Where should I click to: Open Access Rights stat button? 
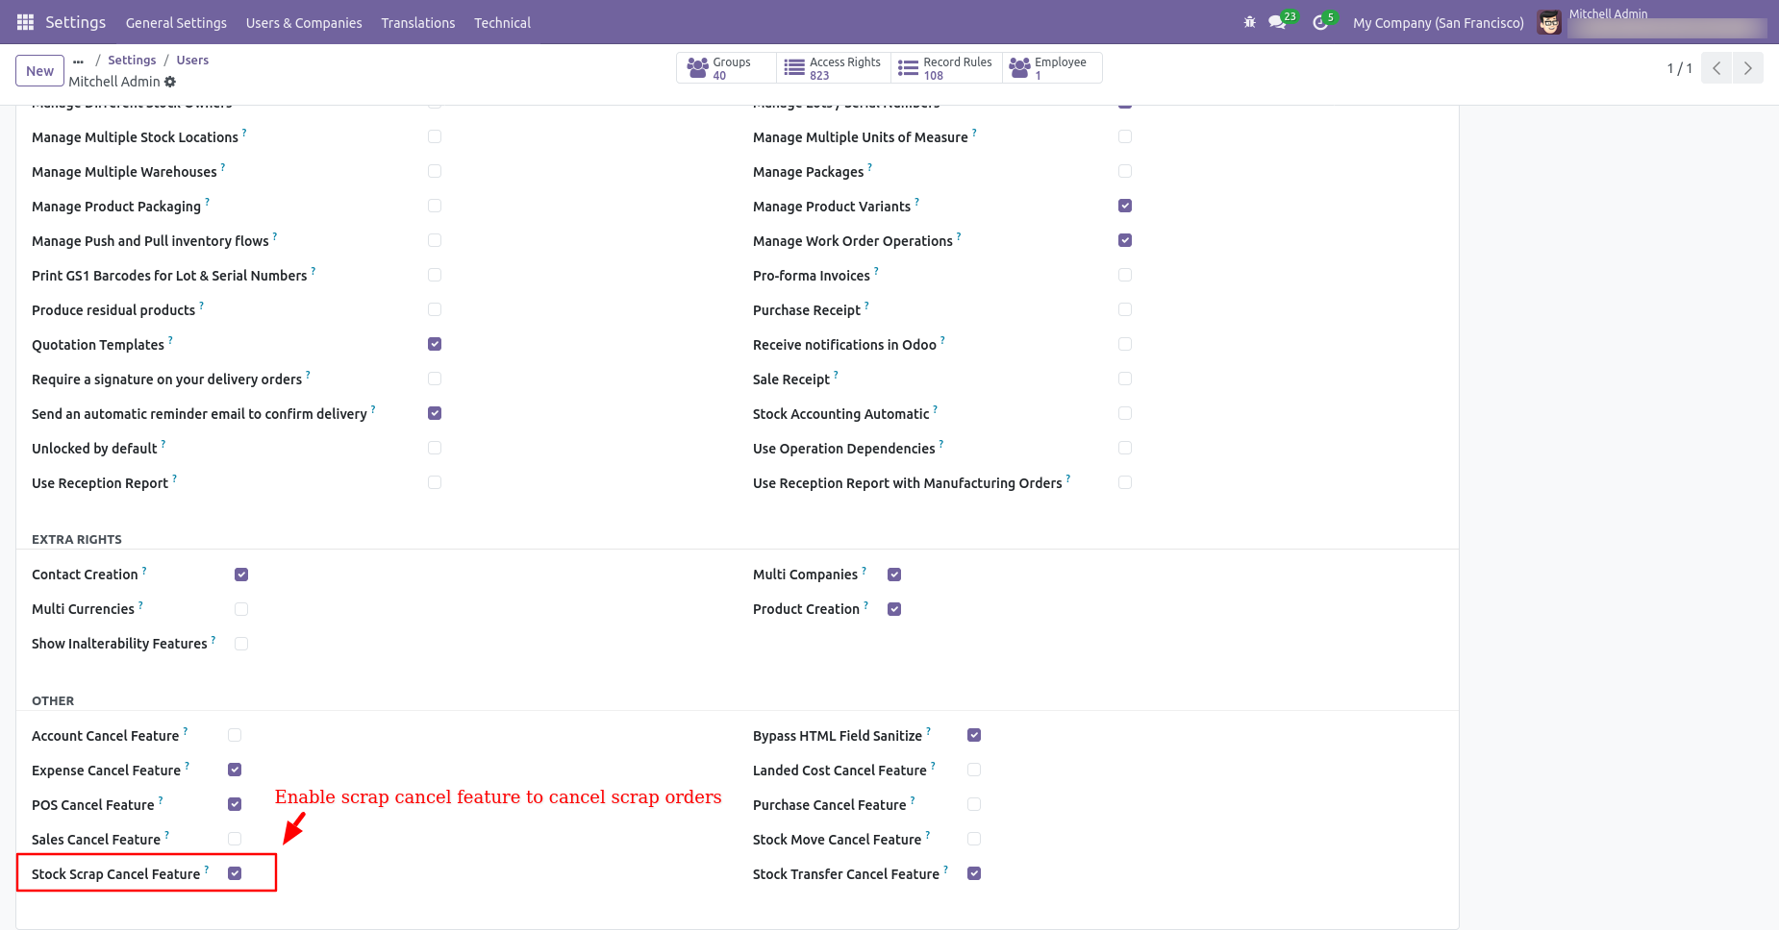click(x=834, y=68)
